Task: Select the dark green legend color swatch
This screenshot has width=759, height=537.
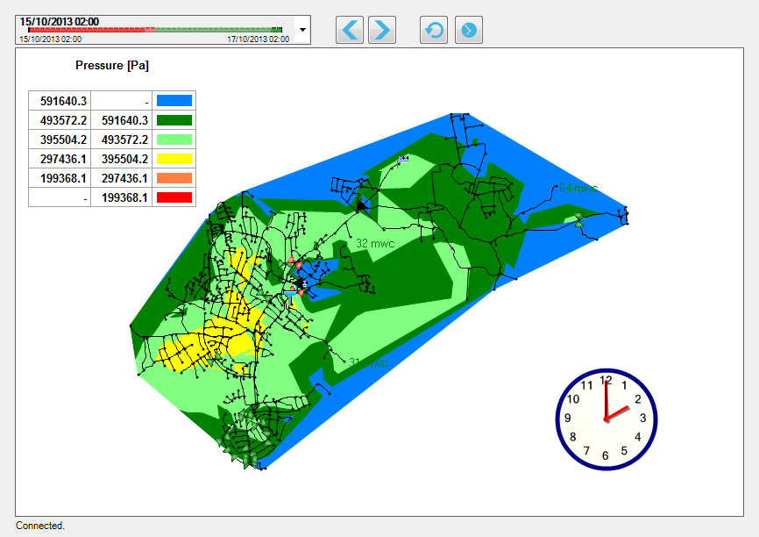Action: [x=174, y=120]
